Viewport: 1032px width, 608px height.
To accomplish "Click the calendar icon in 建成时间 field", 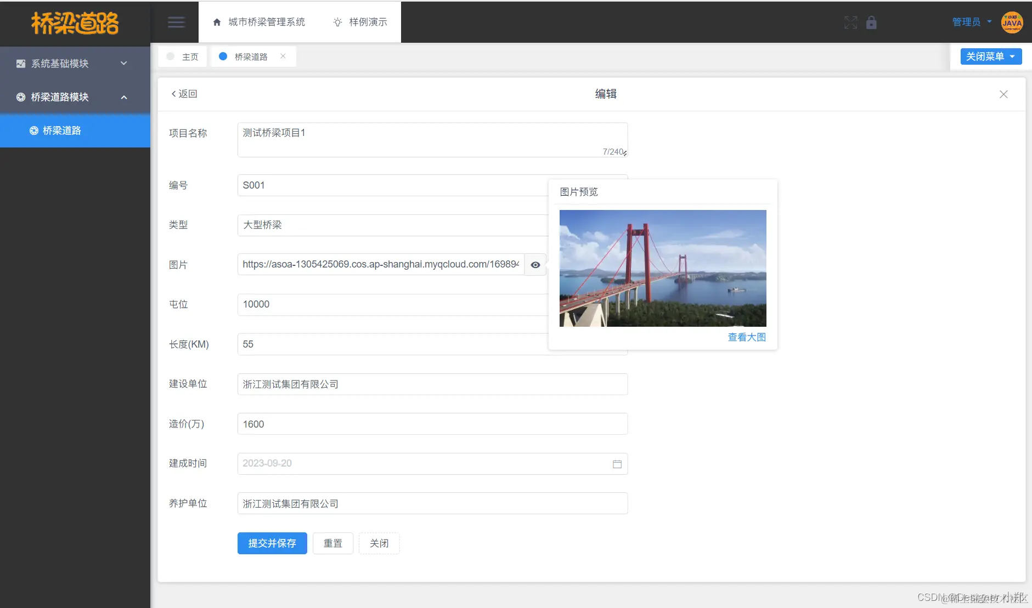I will pyautogui.click(x=617, y=464).
